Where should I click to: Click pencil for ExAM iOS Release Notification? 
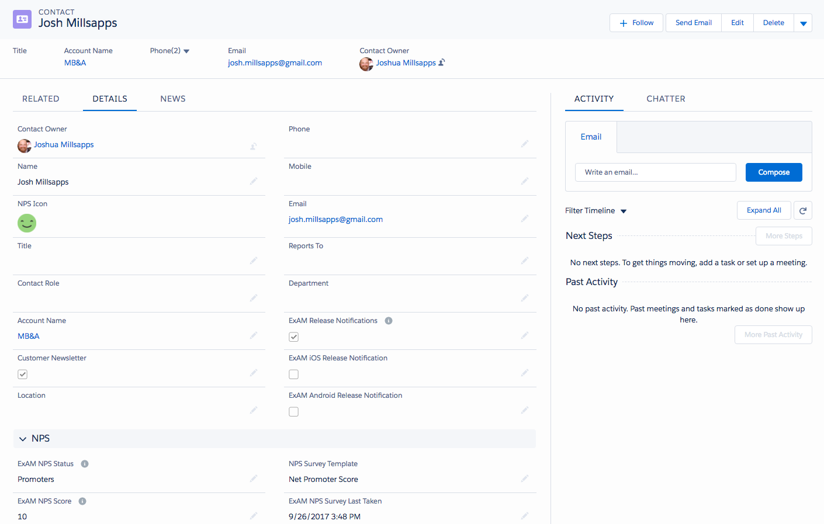[525, 373]
